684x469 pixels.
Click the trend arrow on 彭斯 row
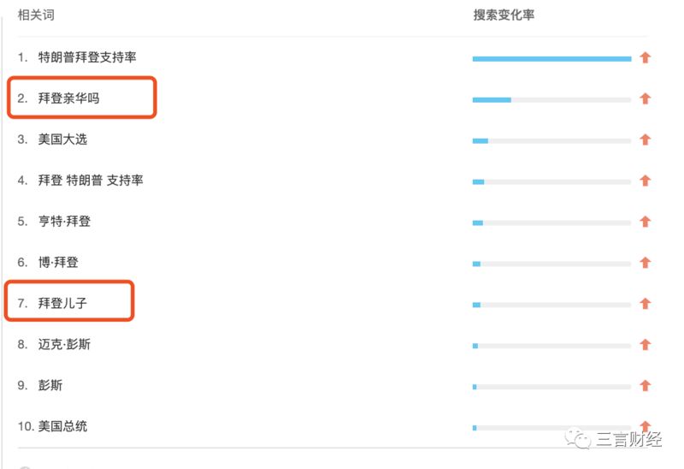coord(646,386)
